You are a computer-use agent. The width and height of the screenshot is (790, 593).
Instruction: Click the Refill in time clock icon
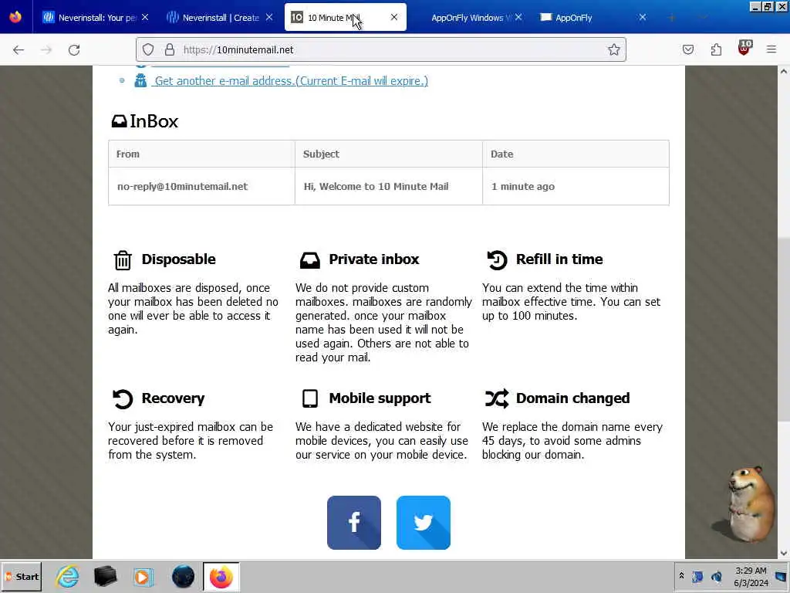pyautogui.click(x=497, y=260)
